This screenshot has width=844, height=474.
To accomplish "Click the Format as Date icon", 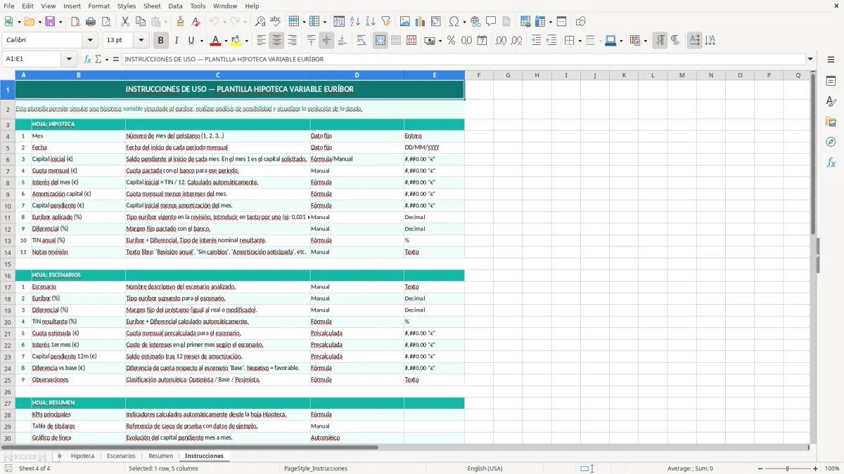I will click(482, 41).
